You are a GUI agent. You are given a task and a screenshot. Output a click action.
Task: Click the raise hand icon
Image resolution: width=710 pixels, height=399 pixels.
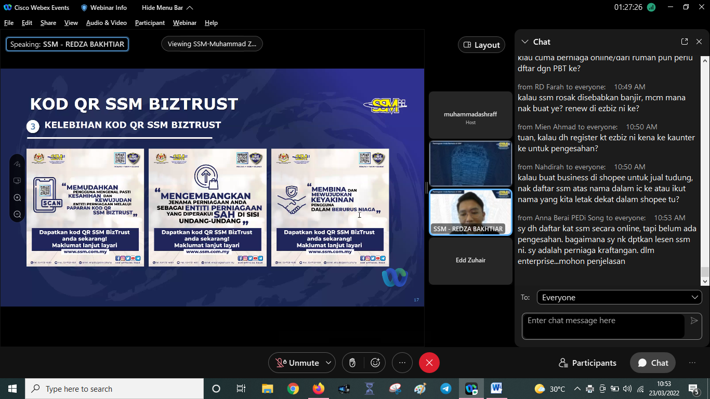352,363
